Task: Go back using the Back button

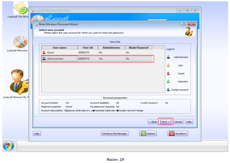Action: (x=153, y=122)
